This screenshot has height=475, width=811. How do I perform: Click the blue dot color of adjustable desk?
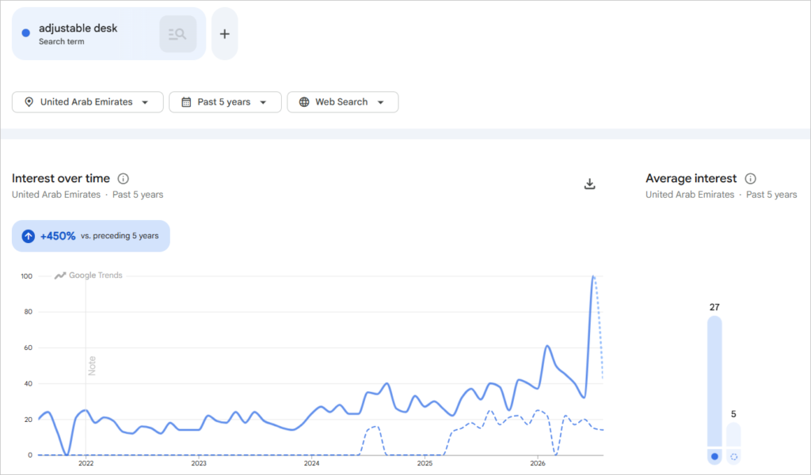coord(25,33)
